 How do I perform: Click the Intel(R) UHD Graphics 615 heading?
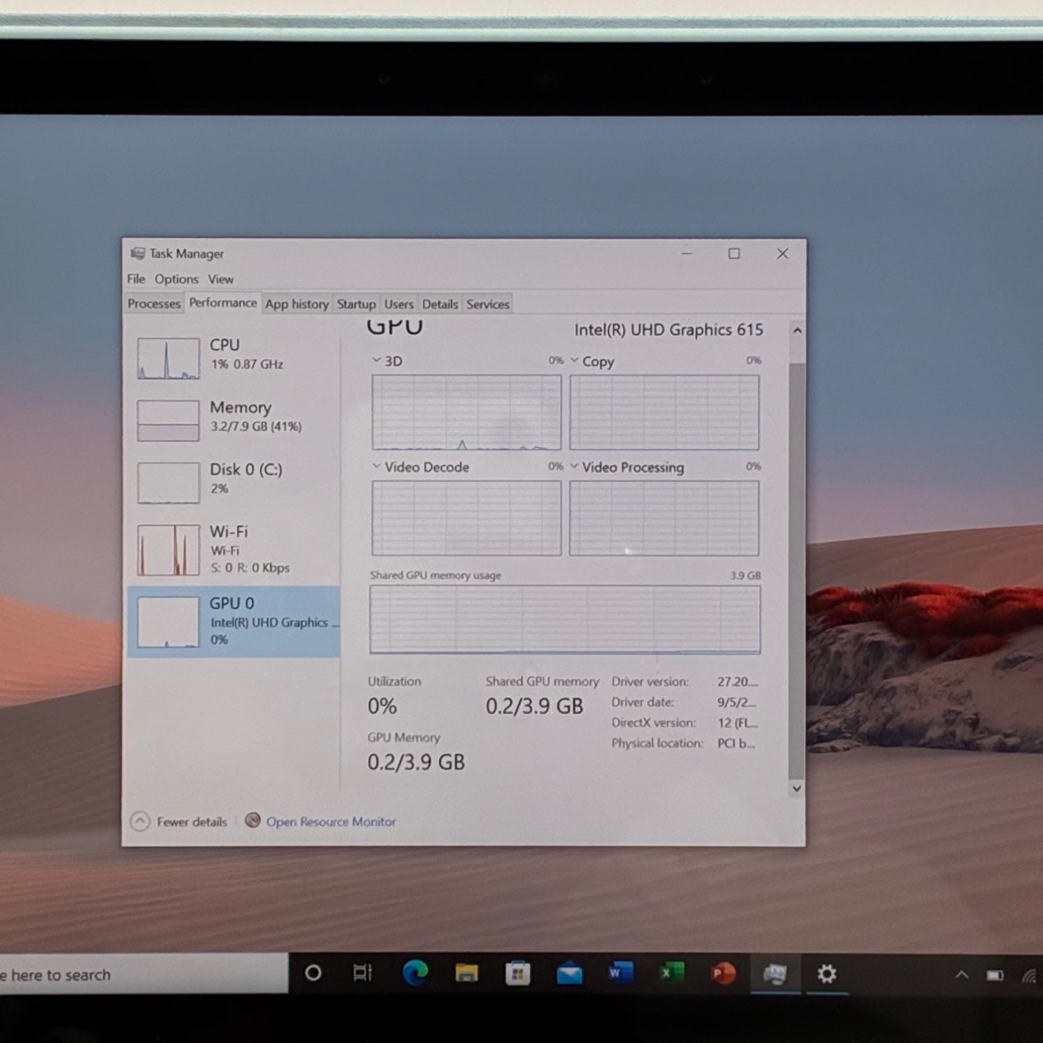(668, 330)
